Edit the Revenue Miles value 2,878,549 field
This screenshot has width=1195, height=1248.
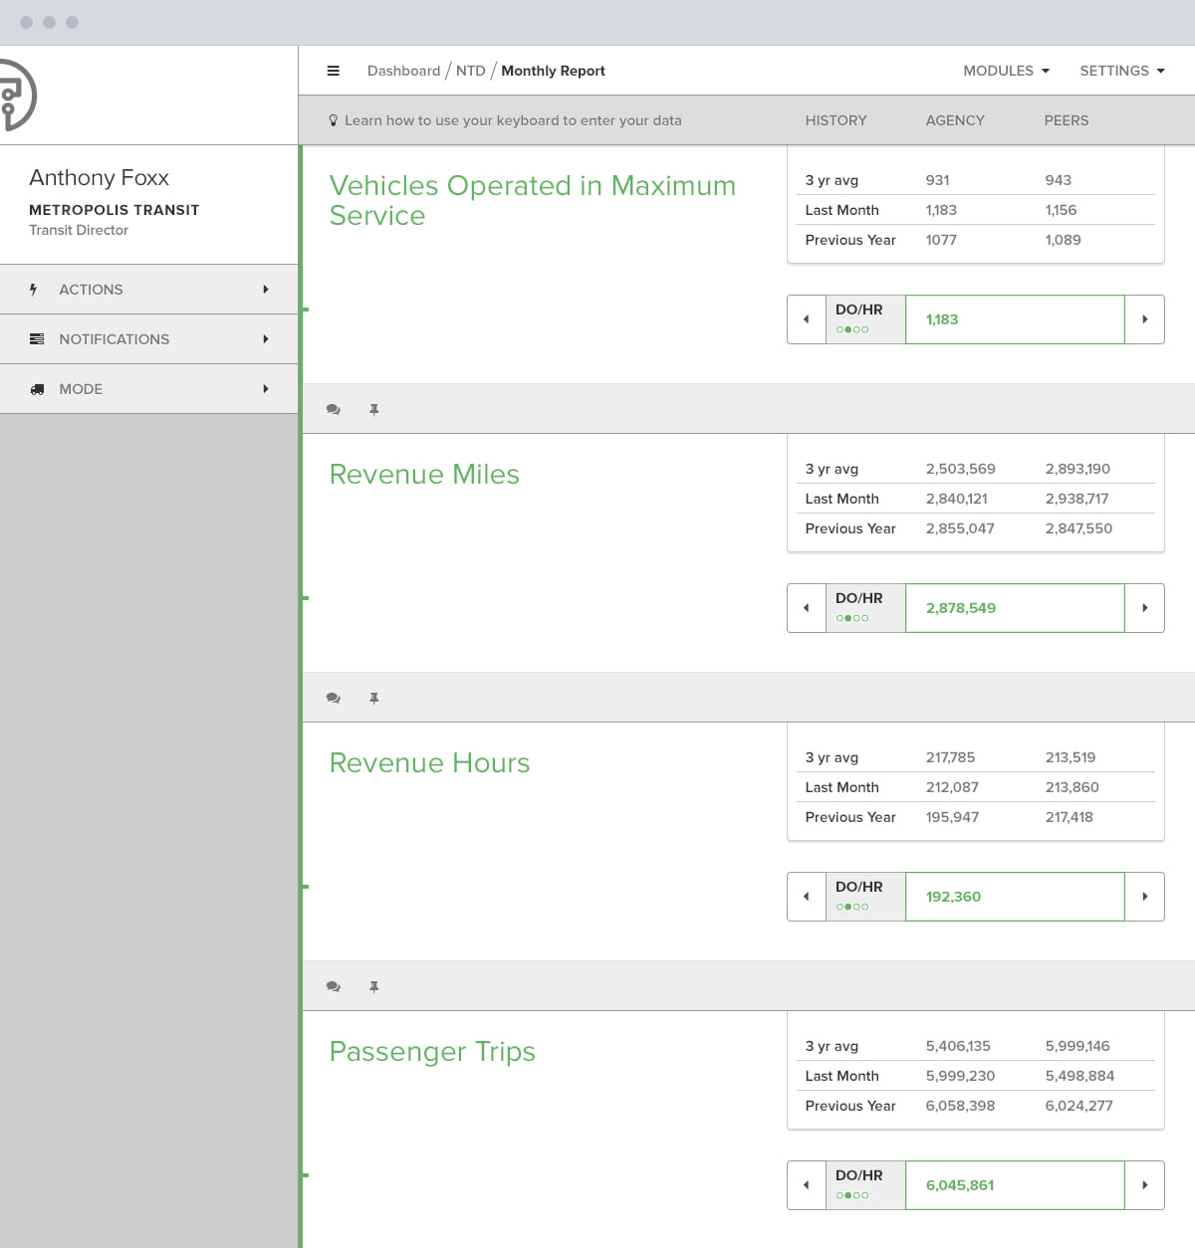[x=1015, y=608]
